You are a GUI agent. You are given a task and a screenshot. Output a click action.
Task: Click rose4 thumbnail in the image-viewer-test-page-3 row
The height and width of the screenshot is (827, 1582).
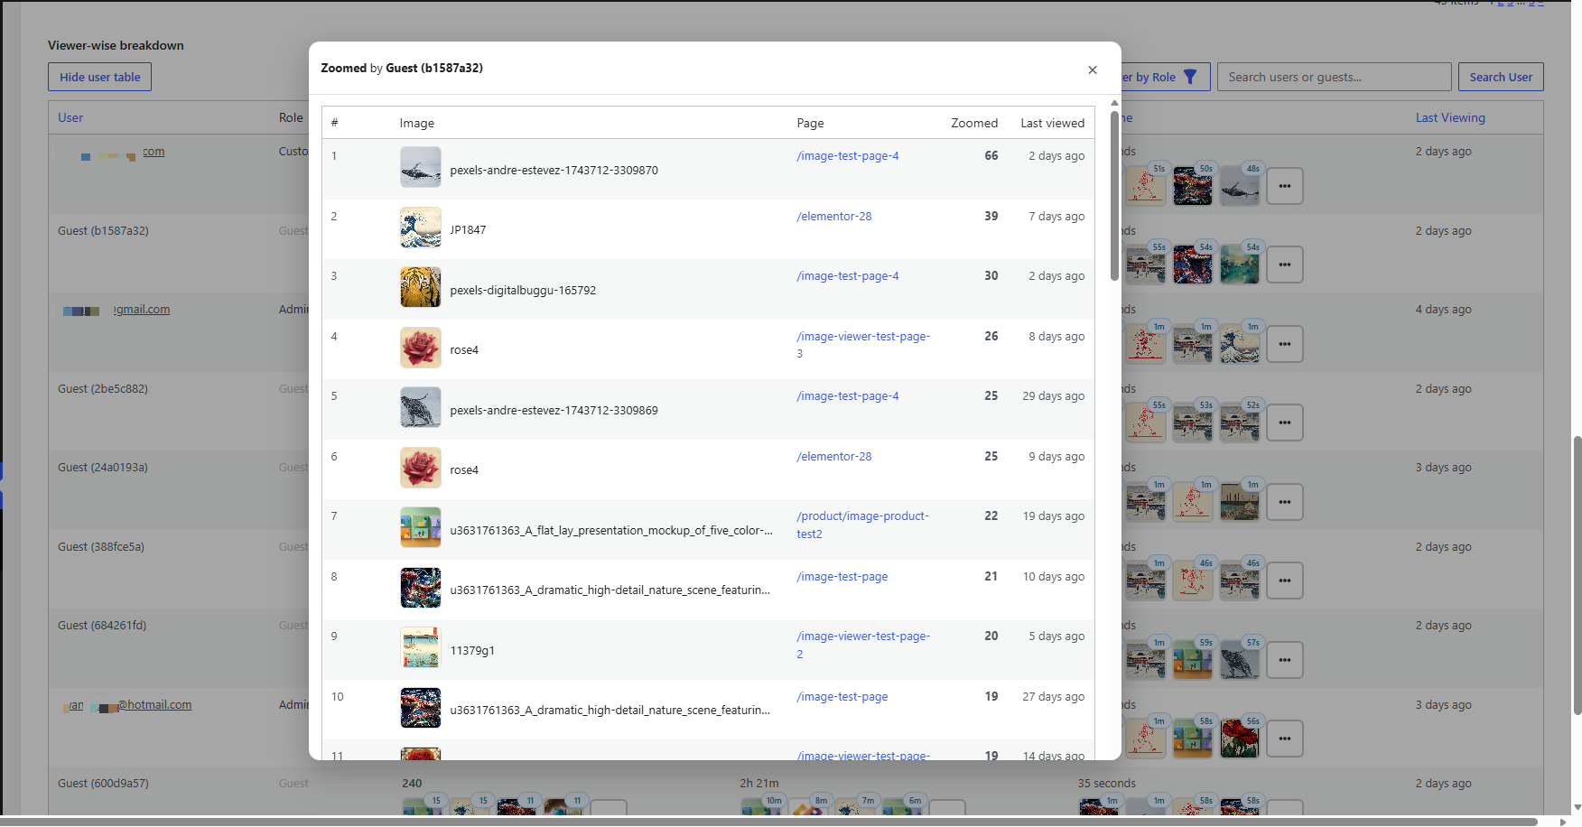[x=421, y=348]
